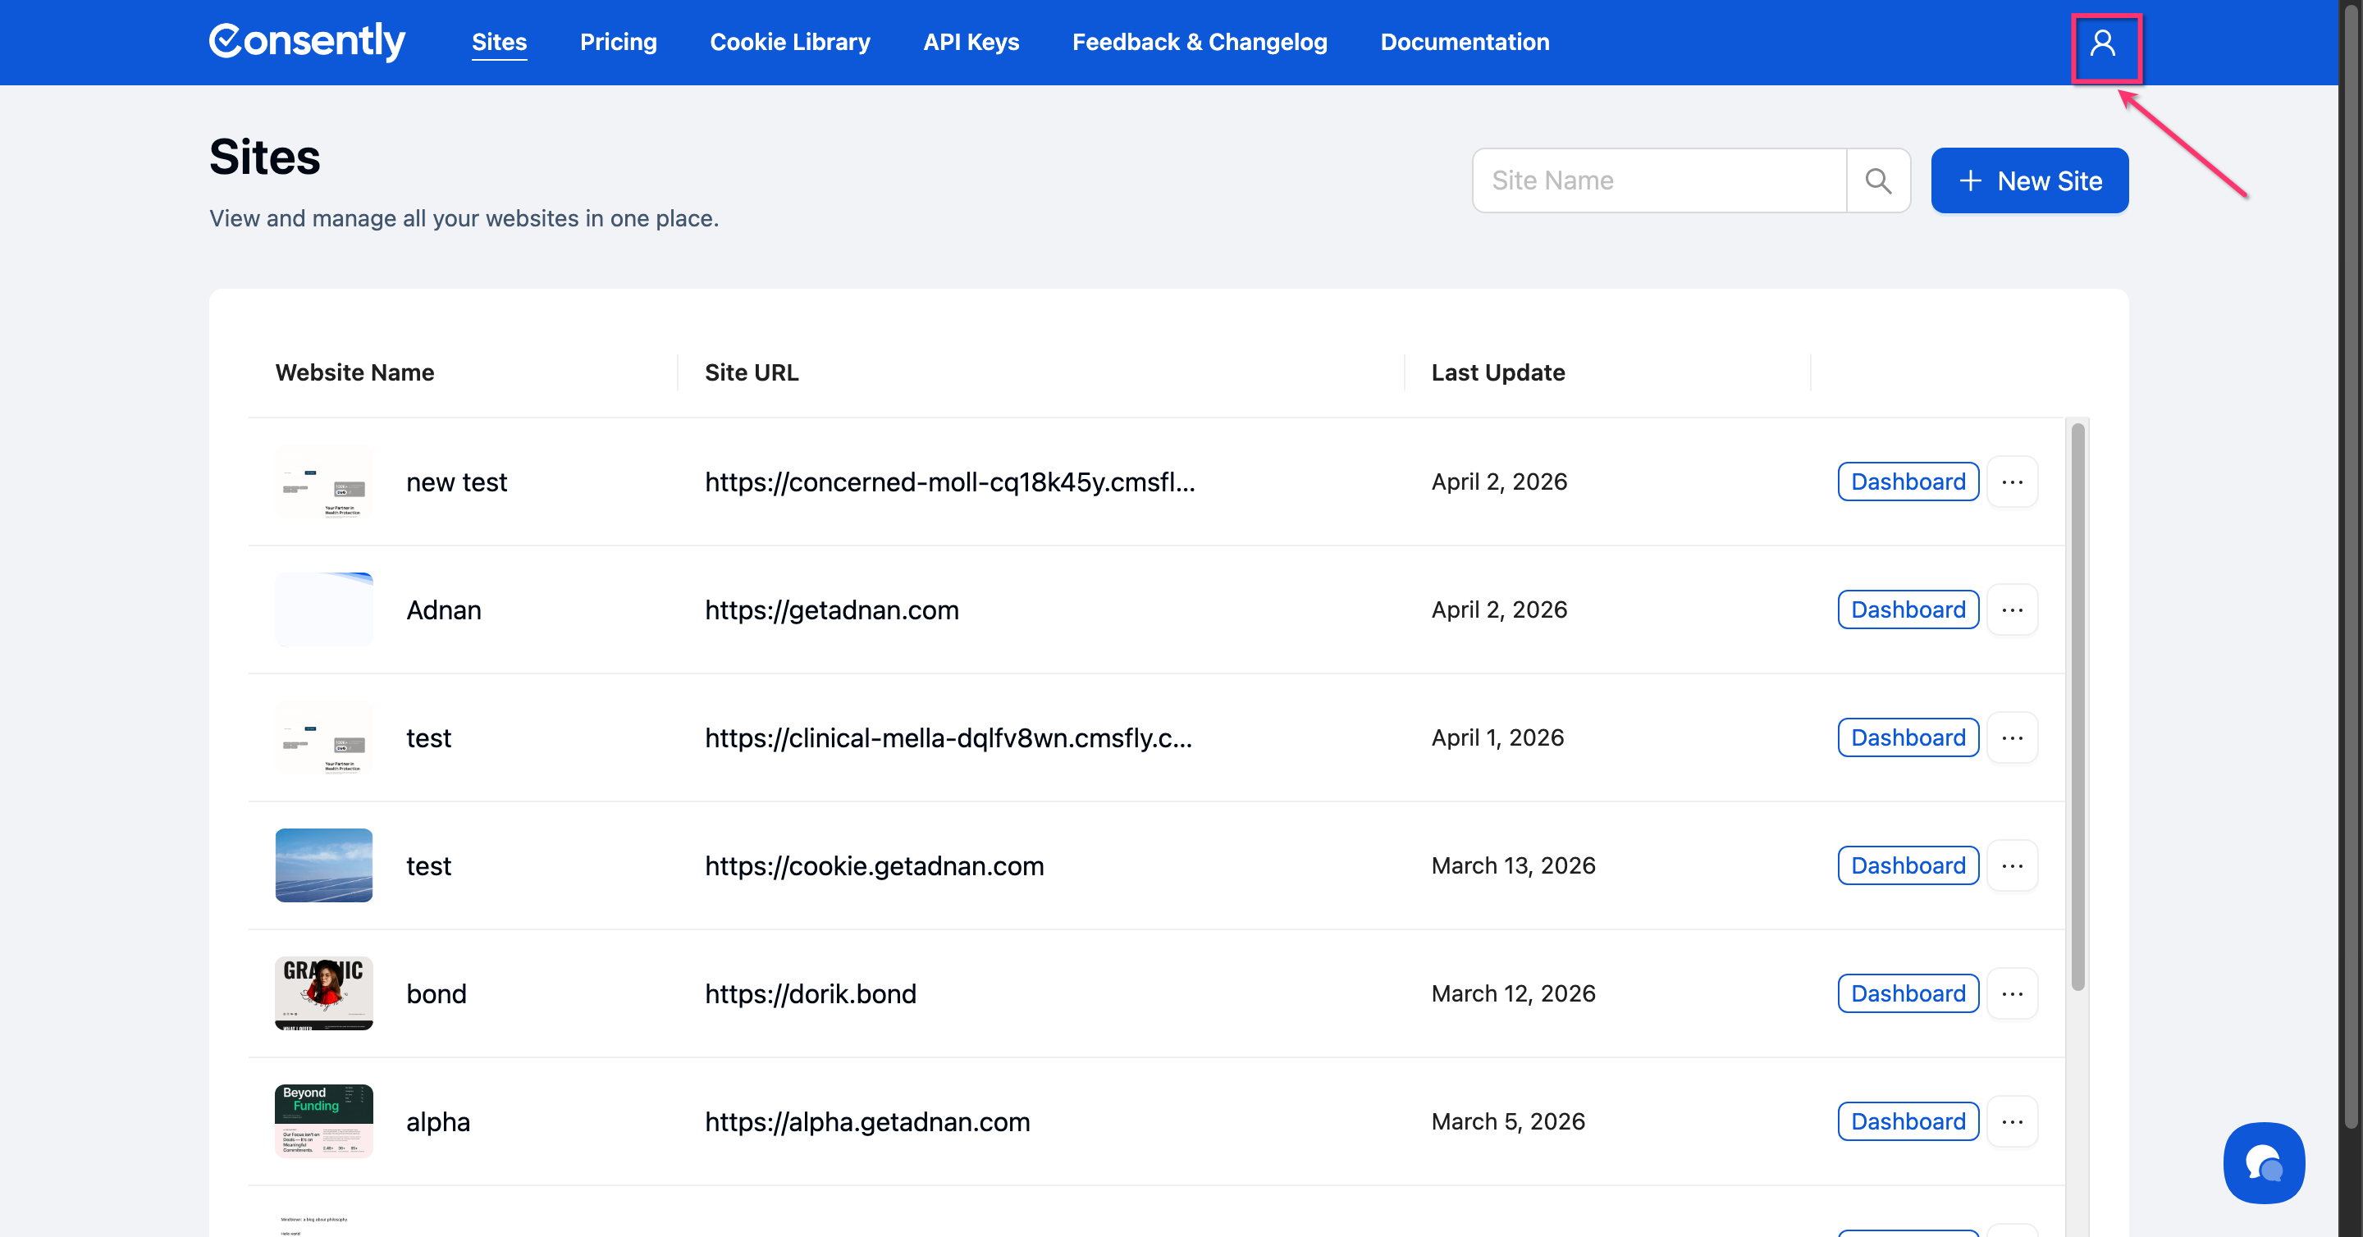This screenshot has width=2363, height=1237.
Task: Open ellipsis menu for clinical-mella test site
Action: click(x=2012, y=737)
